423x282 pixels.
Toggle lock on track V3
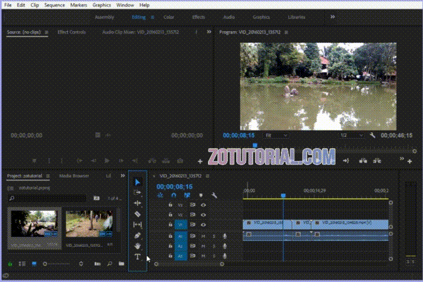click(x=170, y=205)
